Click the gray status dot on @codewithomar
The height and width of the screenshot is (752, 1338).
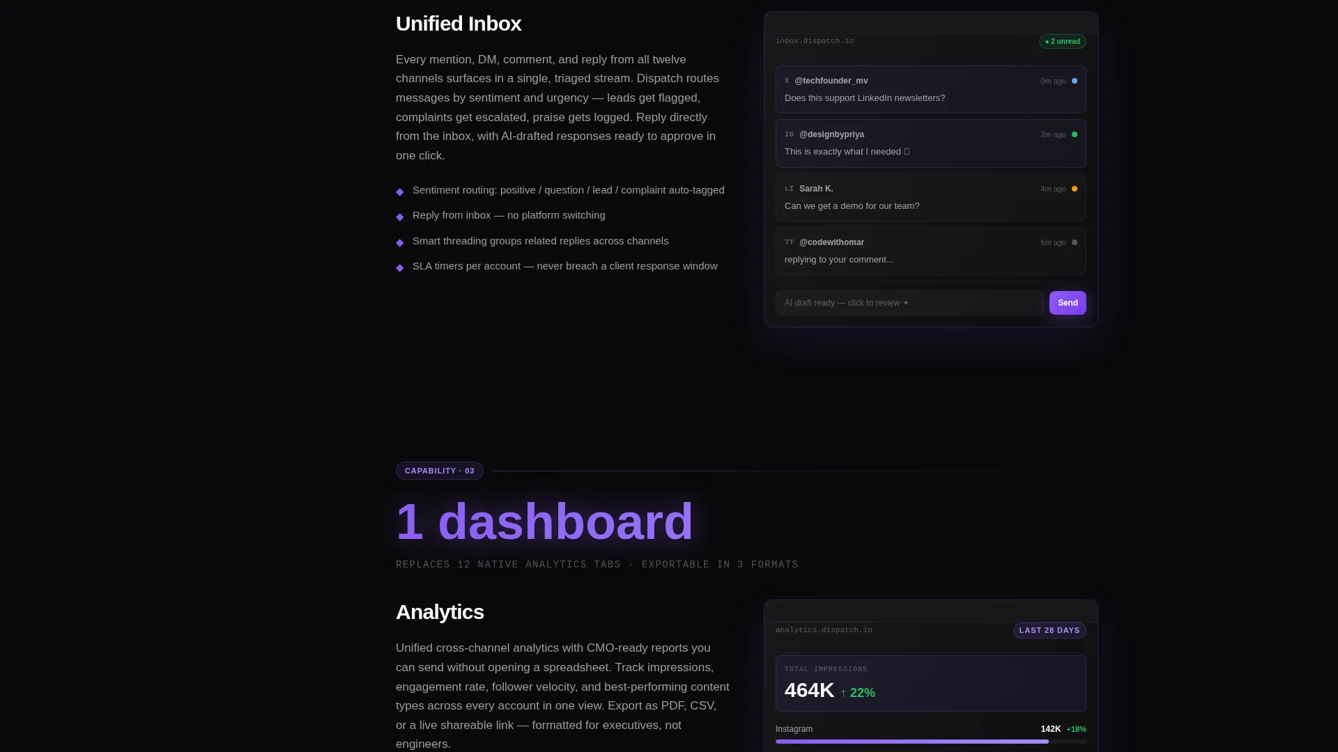click(1075, 242)
